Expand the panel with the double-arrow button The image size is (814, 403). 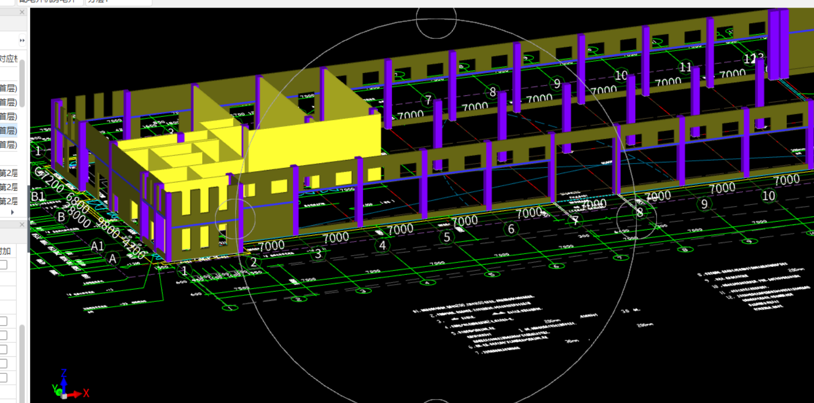click(x=22, y=40)
